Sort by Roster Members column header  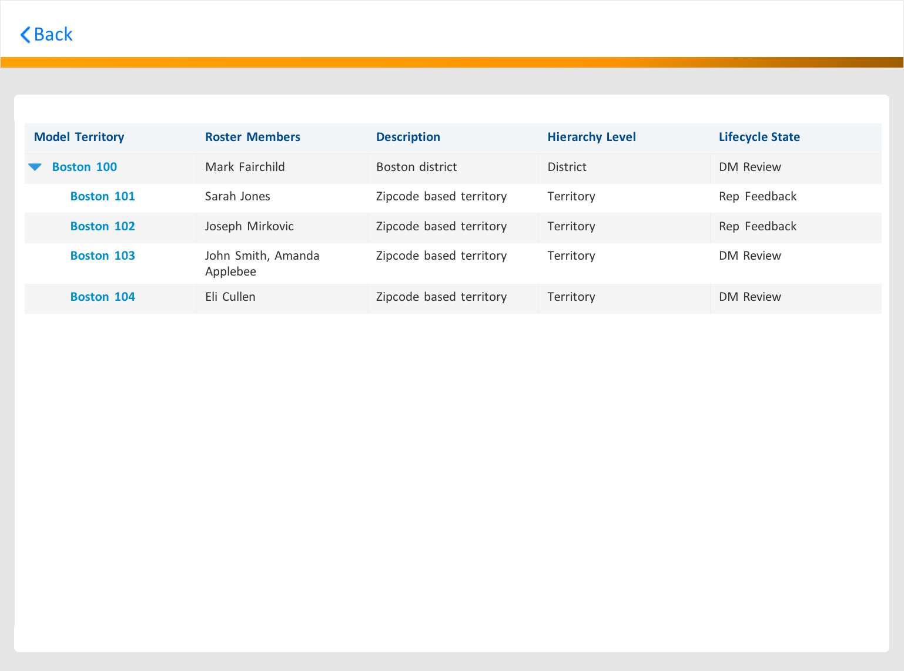point(252,137)
